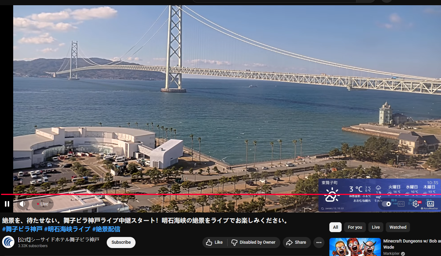The height and width of the screenshot is (256, 441).
Task: Open the Minecraft Dungeons w/ Bob video title
Action: click(412, 244)
